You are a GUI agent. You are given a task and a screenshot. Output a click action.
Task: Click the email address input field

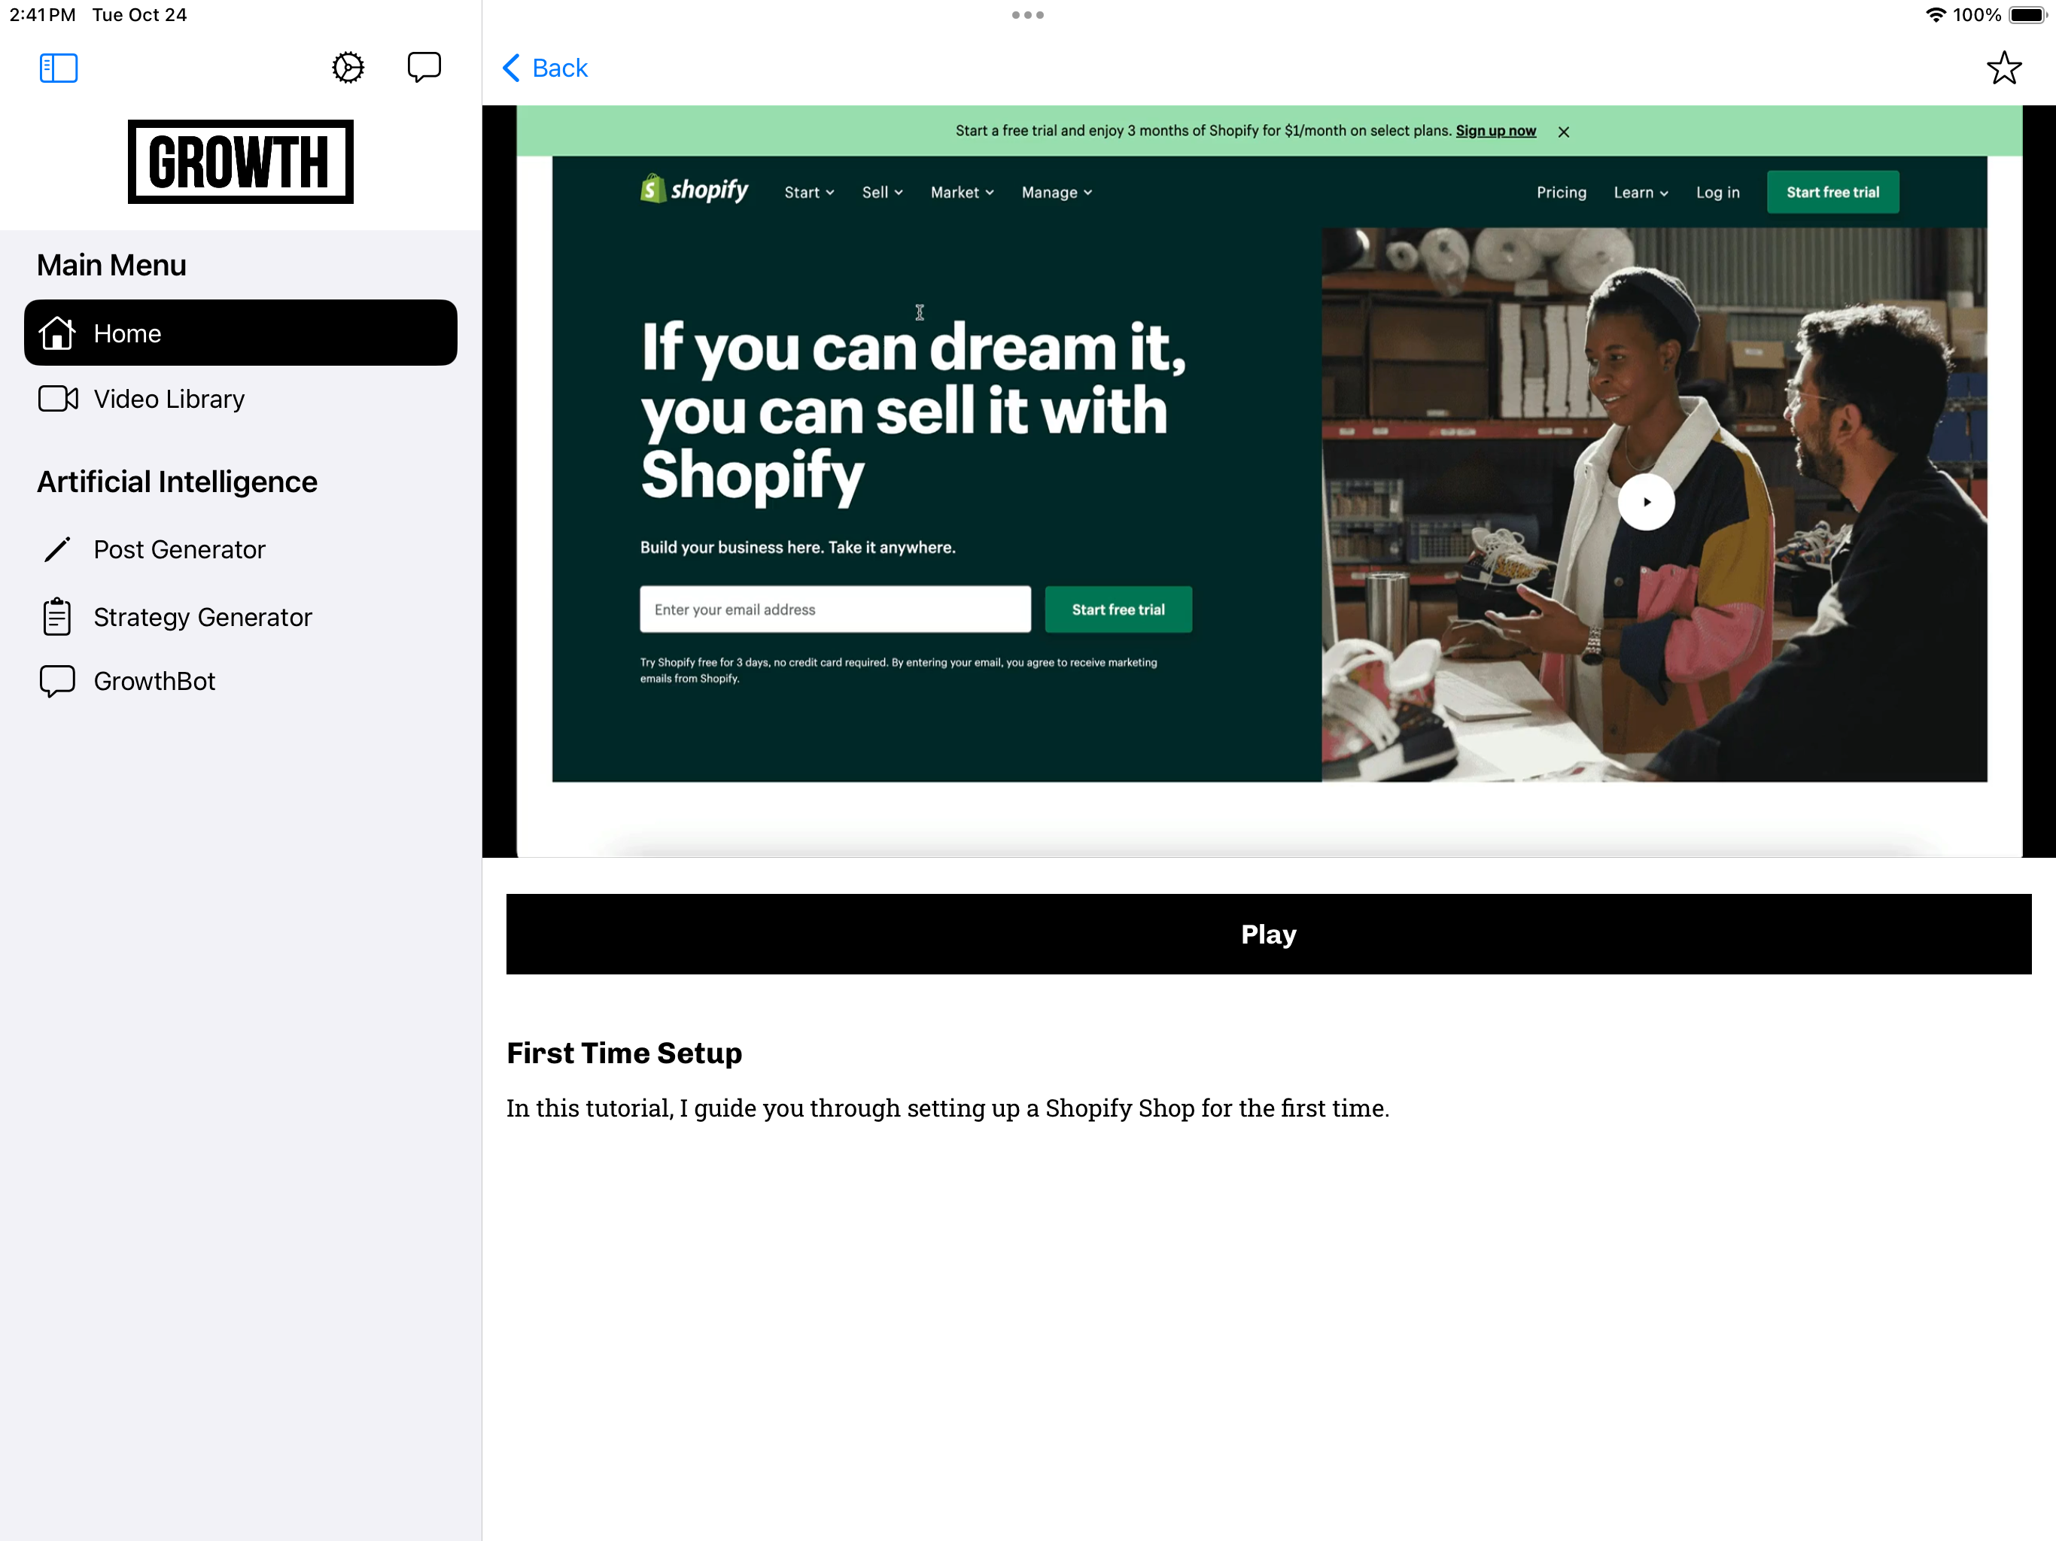835,609
